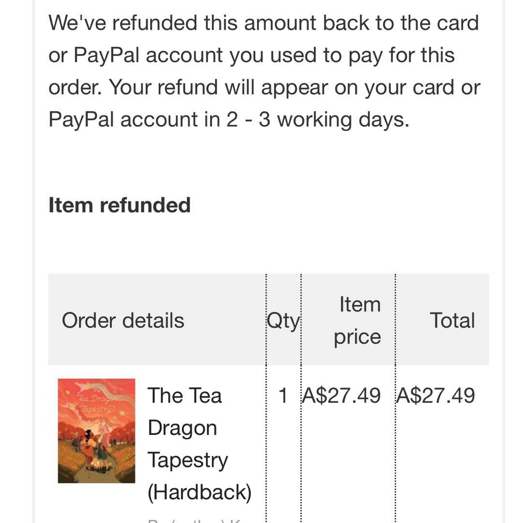Click the Item price column header
The width and height of the screenshot is (523, 523).
tap(358, 321)
